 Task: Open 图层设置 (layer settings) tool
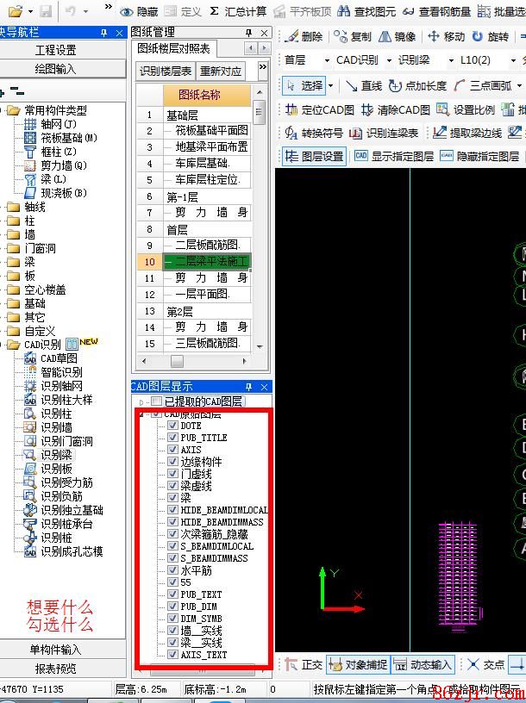(x=291, y=157)
